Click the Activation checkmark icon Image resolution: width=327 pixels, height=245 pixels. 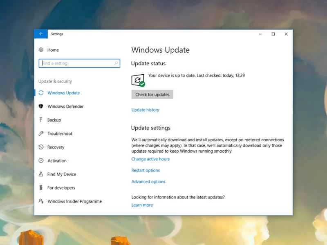tap(41, 160)
